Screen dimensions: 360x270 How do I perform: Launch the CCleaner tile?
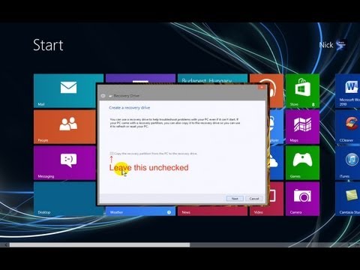[x=348, y=127]
